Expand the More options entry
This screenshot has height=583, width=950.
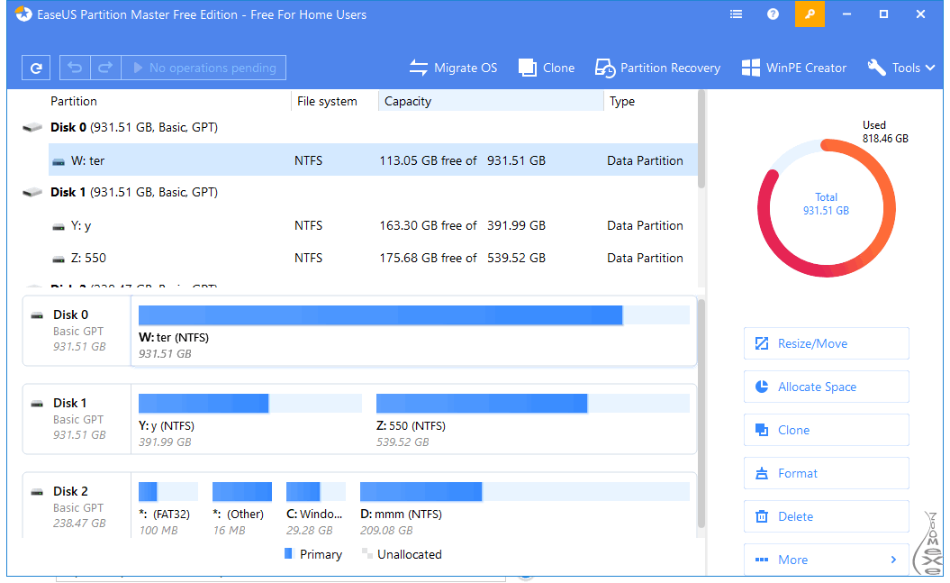(x=827, y=560)
